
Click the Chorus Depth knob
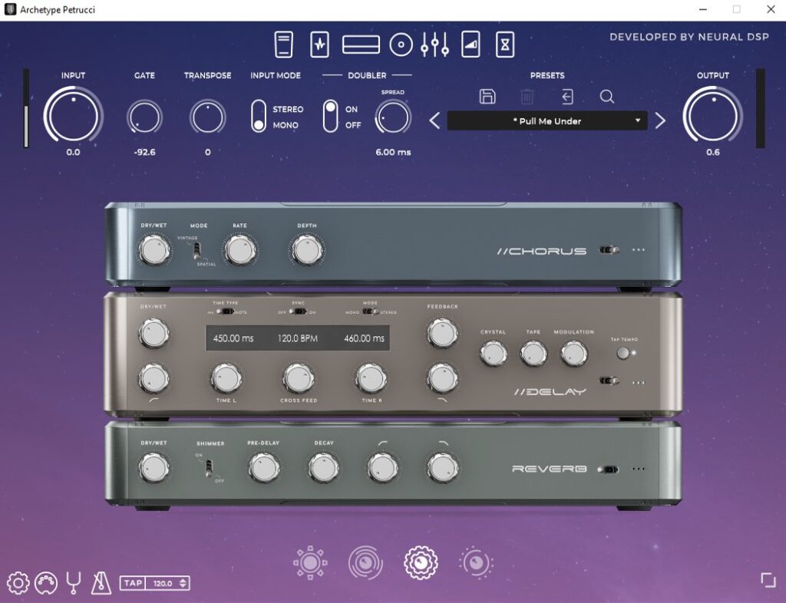point(307,250)
